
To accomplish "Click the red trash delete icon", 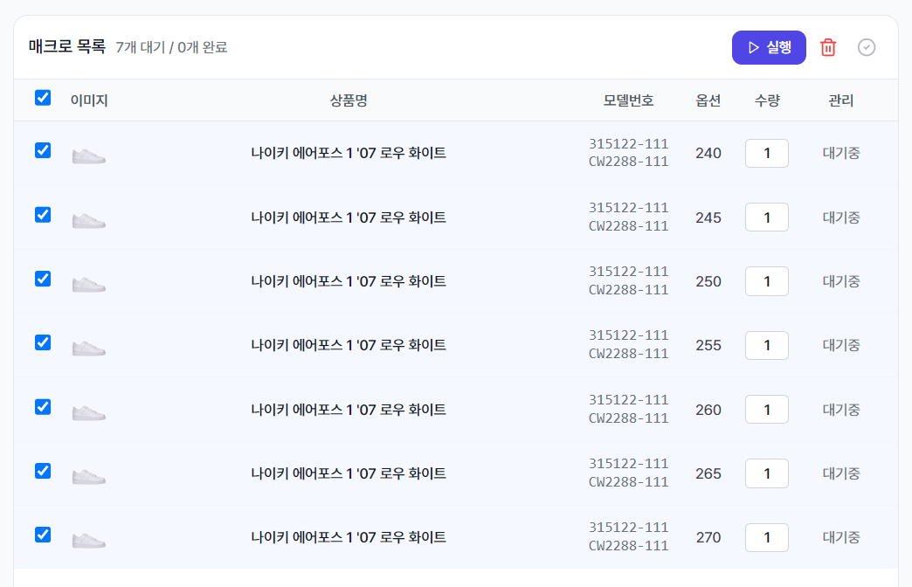I will [827, 47].
